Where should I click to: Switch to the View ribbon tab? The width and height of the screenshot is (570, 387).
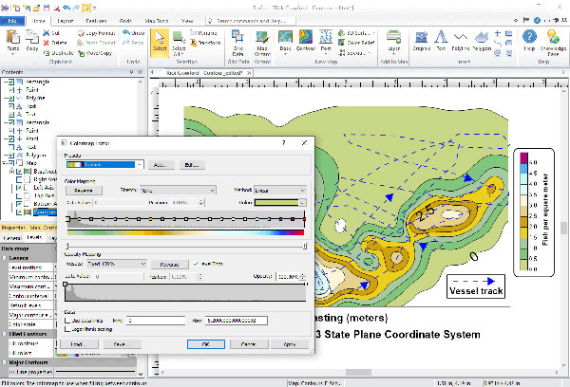[x=187, y=21]
